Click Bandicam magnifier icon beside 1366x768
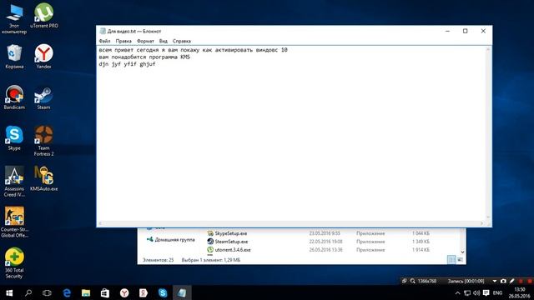The height and width of the screenshot is (300, 534). pyautogui.click(x=412, y=281)
